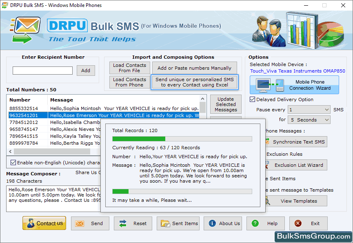
Task: Click the red X Exit icon
Action: pos(298,223)
